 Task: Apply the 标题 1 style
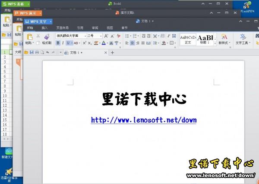tap(205, 39)
